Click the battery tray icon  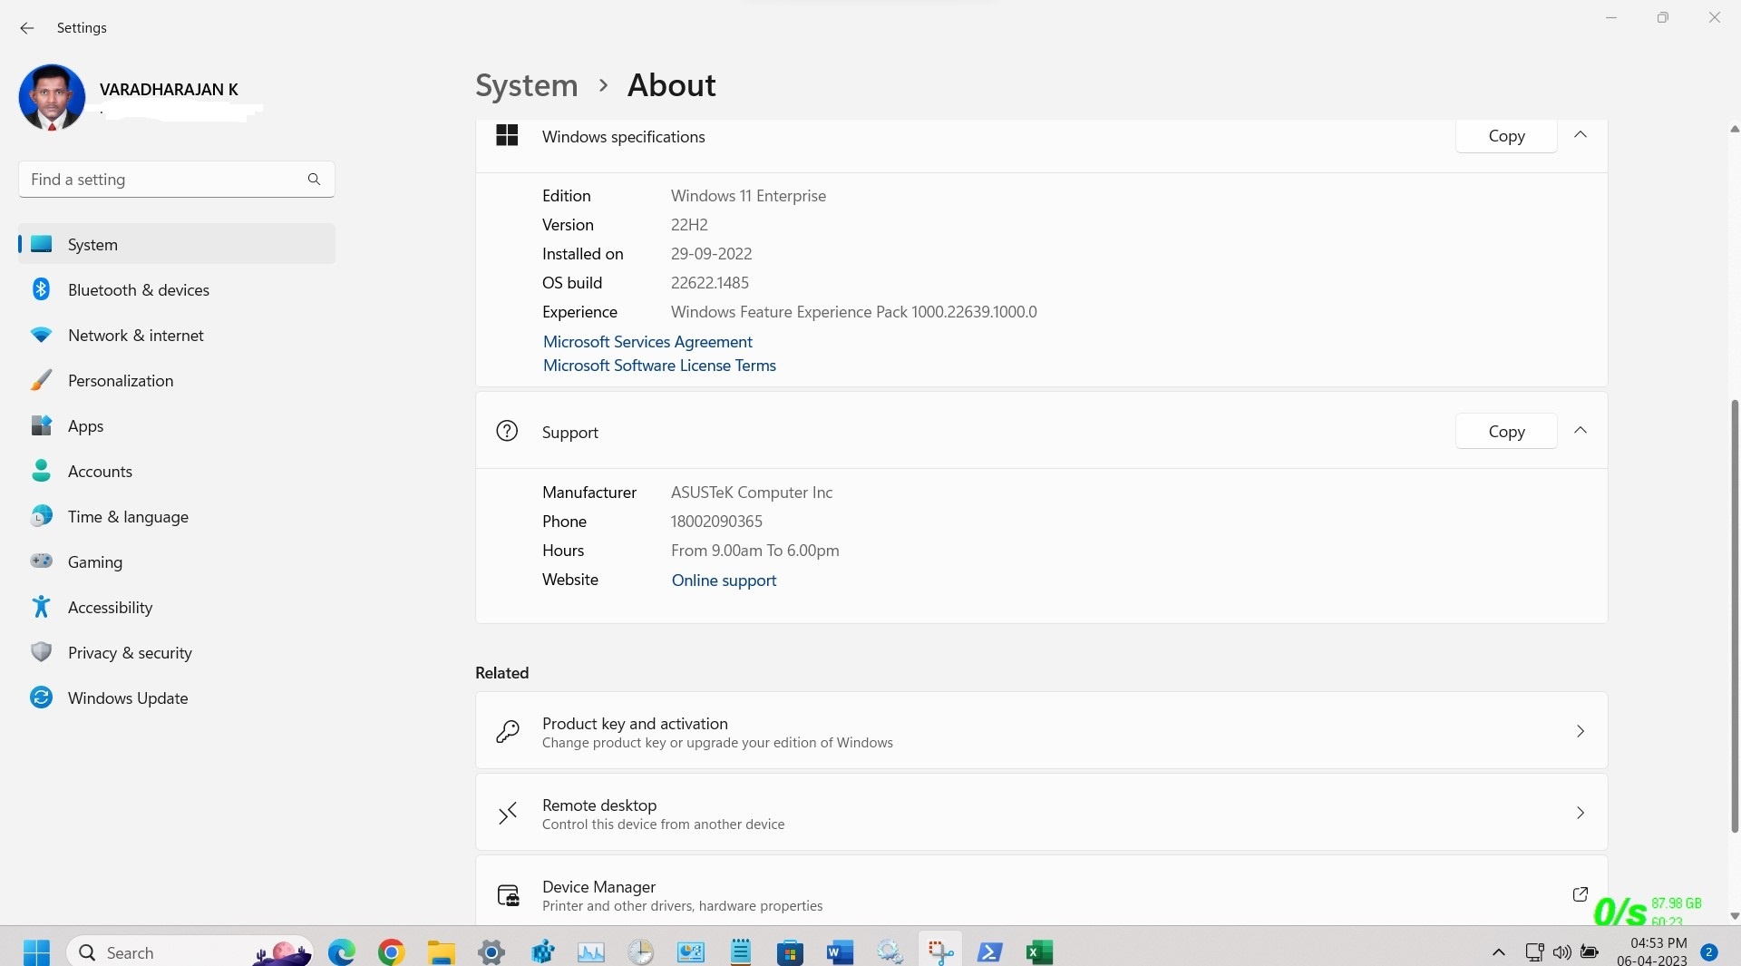tap(1590, 952)
